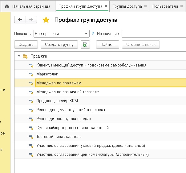This screenshot has height=173, width=186.
Task: Open the Показать dropdown arrow
Action: (x=86, y=34)
